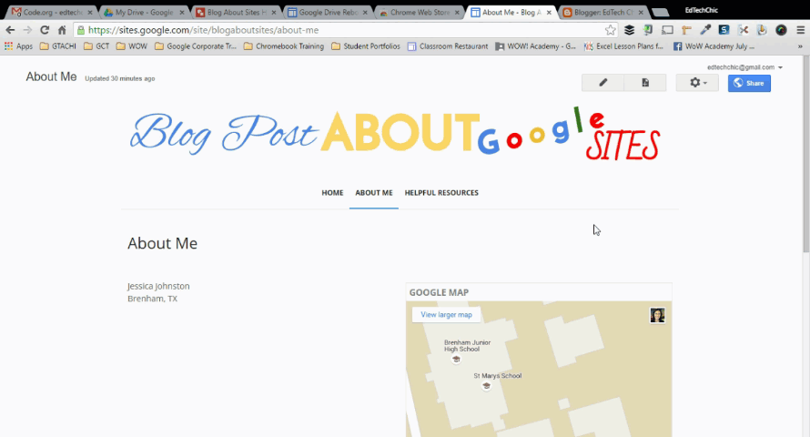Close the Chrome Web Store tab

[457, 13]
